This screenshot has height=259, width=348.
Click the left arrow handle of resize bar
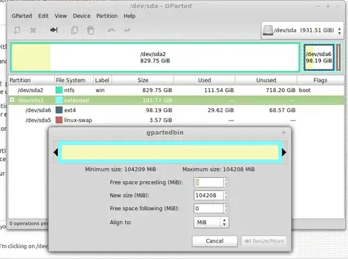coord(55,153)
